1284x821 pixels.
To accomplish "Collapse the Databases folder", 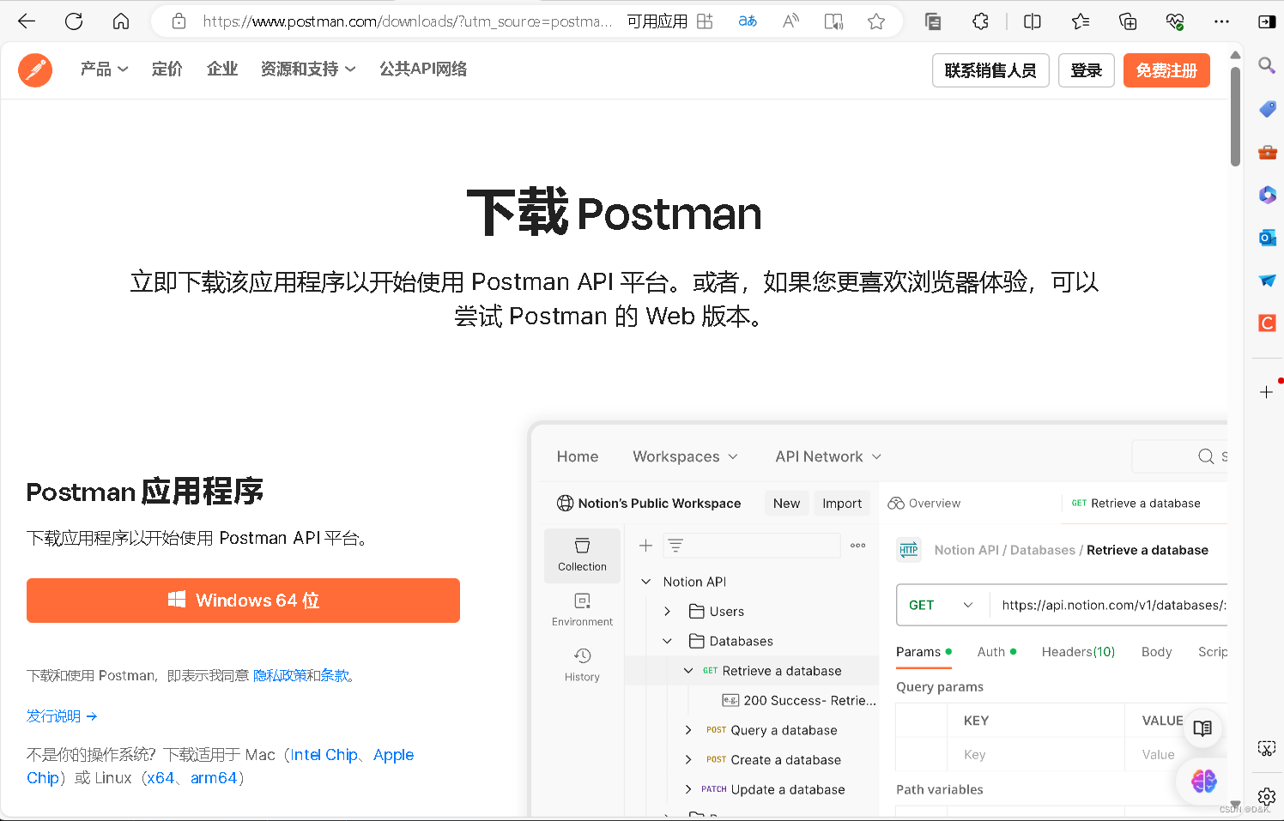I will pyautogui.click(x=667, y=641).
